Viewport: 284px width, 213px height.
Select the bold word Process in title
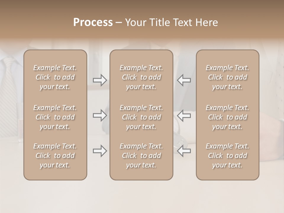coord(93,22)
